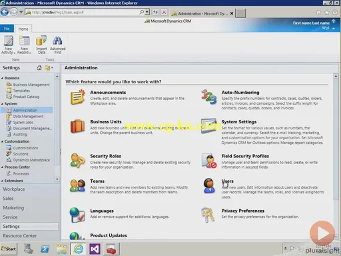Open Internet Explorer Tools gear

pyautogui.click(x=335, y=13)
